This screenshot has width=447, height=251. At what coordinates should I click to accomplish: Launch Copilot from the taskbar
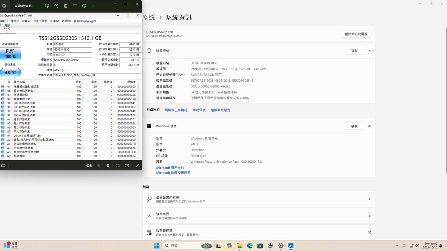pos(229,246)
